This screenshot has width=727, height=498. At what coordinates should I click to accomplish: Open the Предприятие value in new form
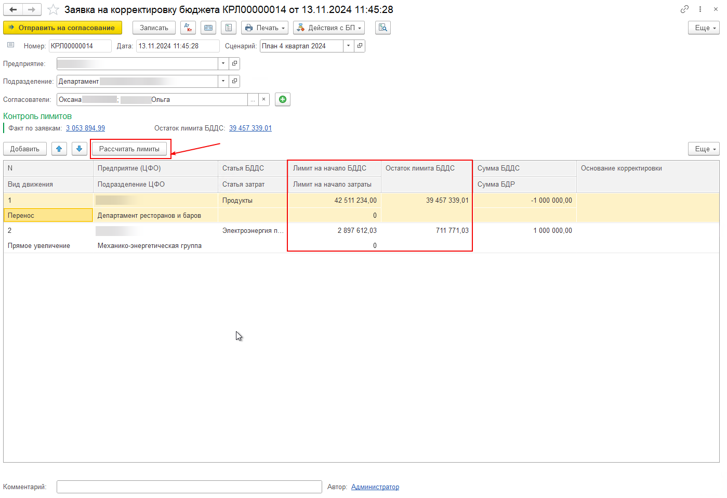[234, 63]
